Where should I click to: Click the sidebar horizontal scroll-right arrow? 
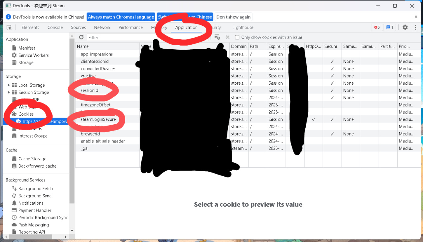pyautogui.click(x=66, y=237)
